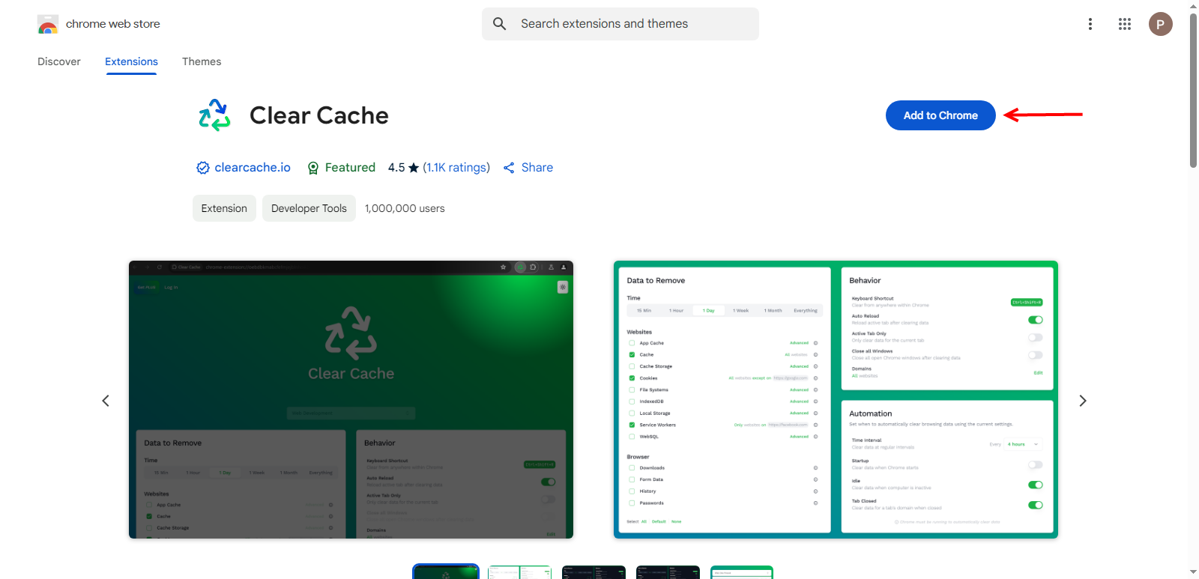The width and height of the screenshot is (1199, 579).
Task: Click the scrollbar down arrow
Action: pos(1194,572)
